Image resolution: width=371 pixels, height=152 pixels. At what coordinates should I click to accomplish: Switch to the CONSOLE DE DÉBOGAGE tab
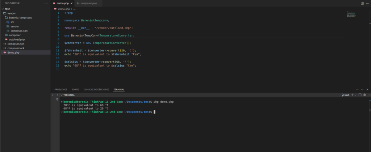(x=96, y=89)
